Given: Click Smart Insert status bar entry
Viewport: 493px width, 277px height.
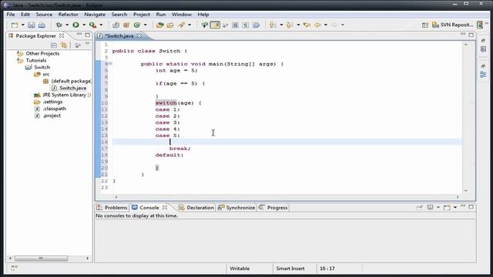Looking at the screenshot, I should [x=290, y=269].
